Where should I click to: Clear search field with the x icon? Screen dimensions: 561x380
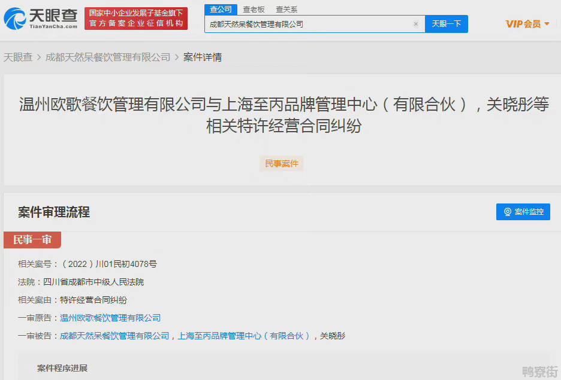[x=416, y=24]
